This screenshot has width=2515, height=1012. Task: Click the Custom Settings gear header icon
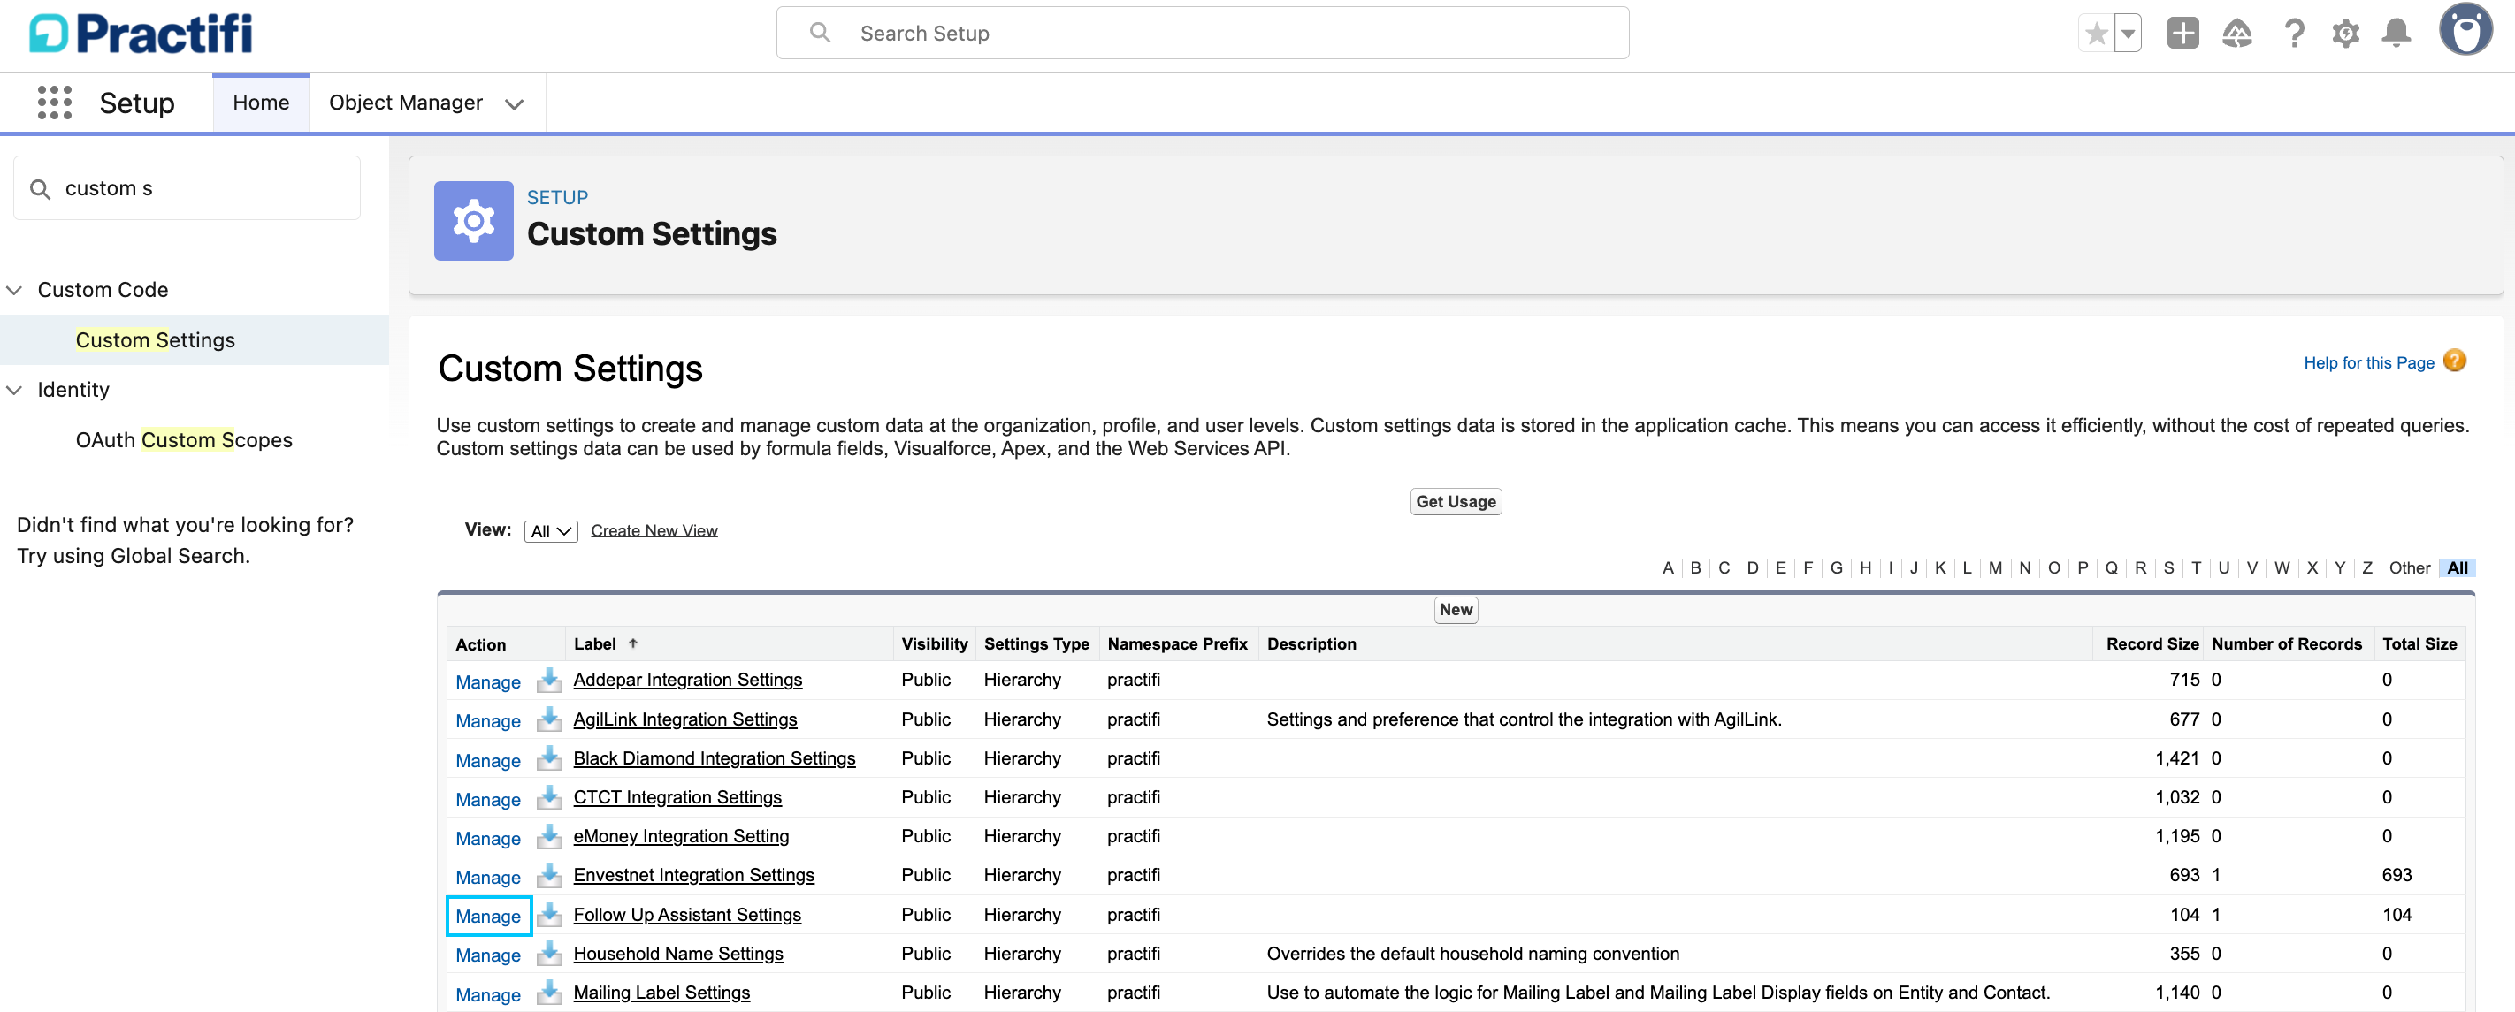click(473, 221)
